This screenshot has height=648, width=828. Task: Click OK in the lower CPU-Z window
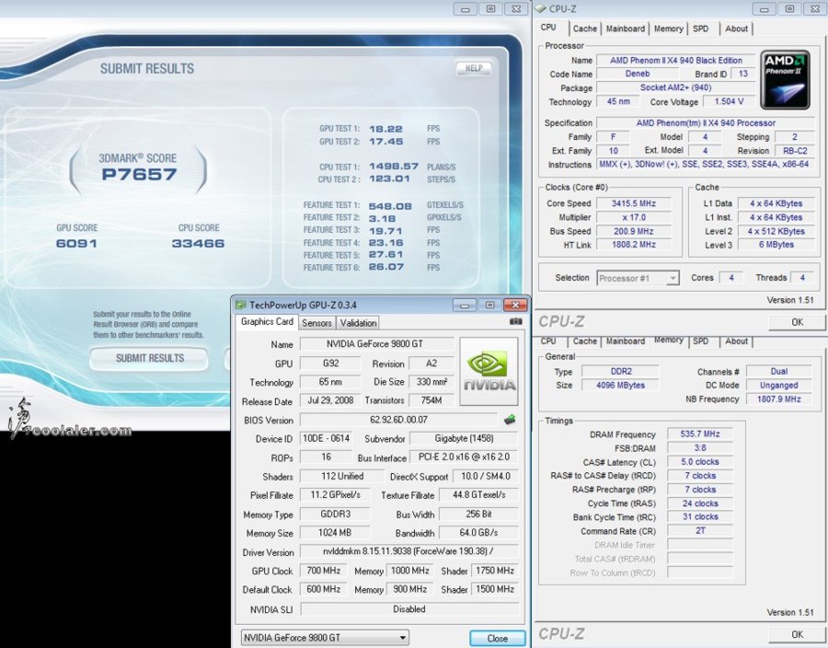coord(797,634)
